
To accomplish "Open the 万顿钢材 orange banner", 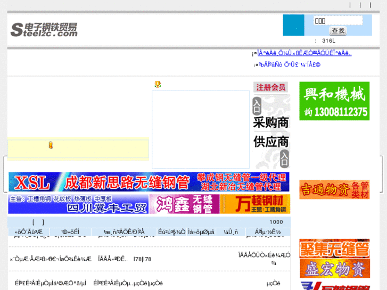I will pos(255,204).
